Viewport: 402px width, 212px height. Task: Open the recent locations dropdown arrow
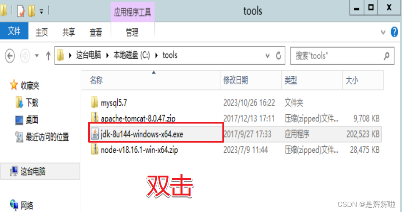pos(37,55)
